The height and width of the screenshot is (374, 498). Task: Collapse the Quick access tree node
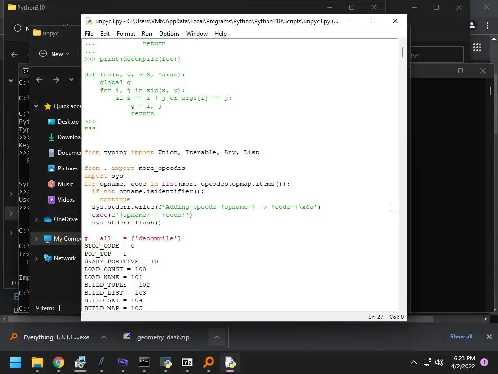[36, 106]
